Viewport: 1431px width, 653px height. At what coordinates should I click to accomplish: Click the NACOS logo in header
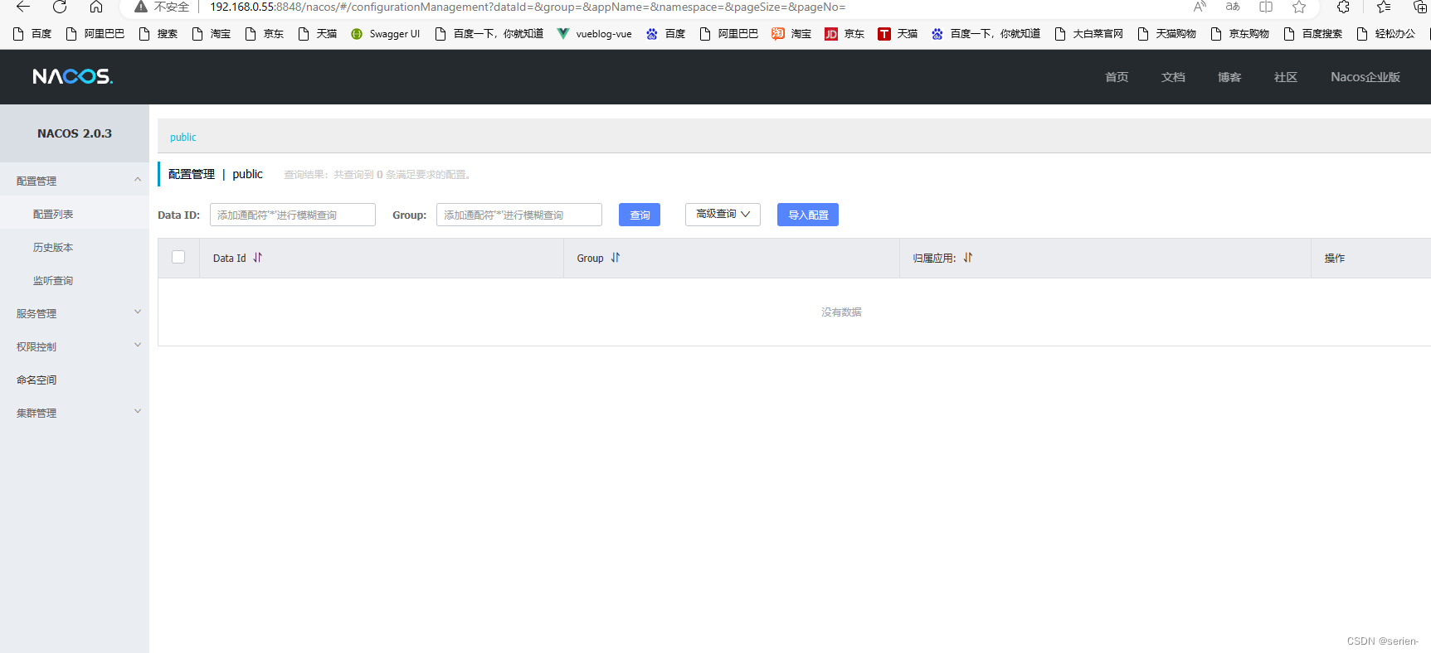pos(73,76)
